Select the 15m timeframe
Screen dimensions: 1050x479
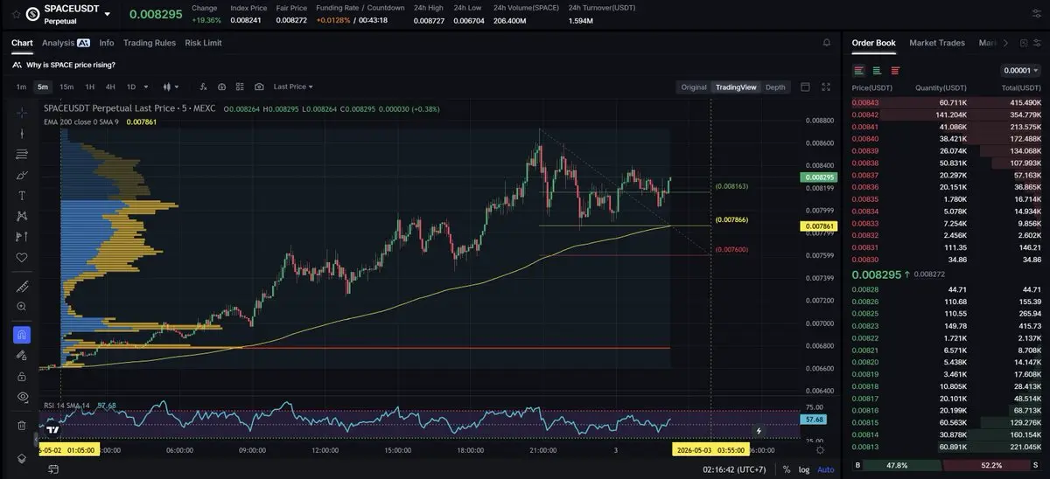(x=66, y=87)
